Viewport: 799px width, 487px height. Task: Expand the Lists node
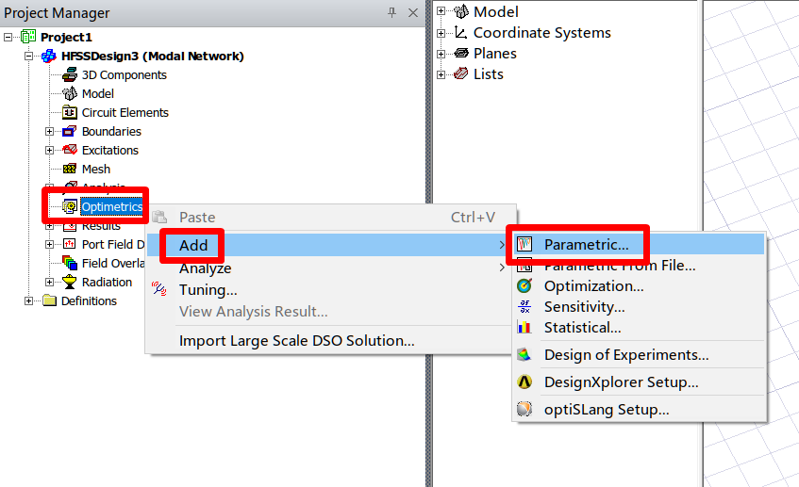click(x=441, y=74)
